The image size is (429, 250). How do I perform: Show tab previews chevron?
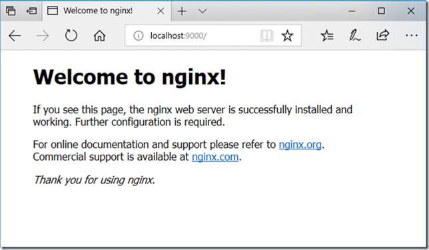coord(203,11)
